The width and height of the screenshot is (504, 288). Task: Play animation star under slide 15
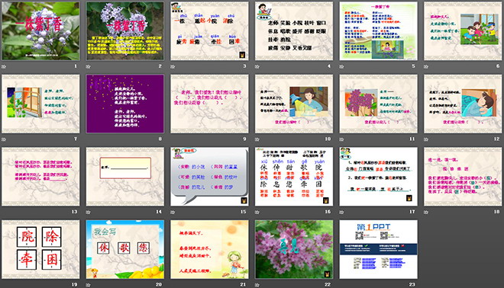(173, 213)
